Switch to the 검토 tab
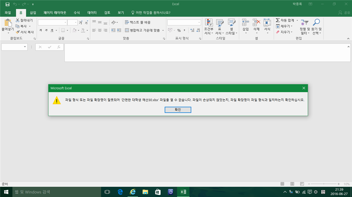This screenshot has height=197, width=352. coord(107,13)
